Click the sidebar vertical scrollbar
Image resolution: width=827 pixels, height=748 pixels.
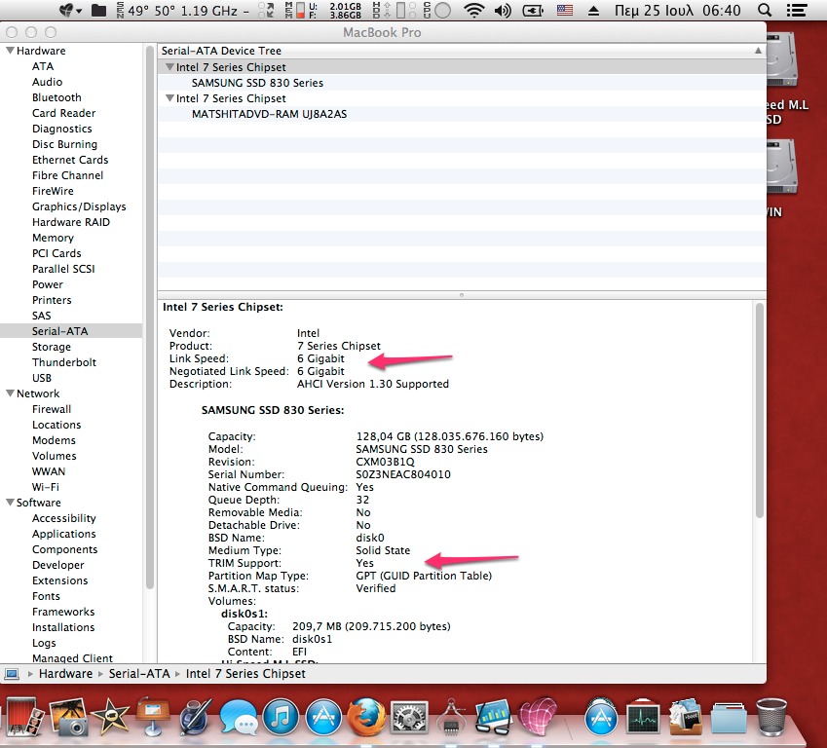click(149, 317)
